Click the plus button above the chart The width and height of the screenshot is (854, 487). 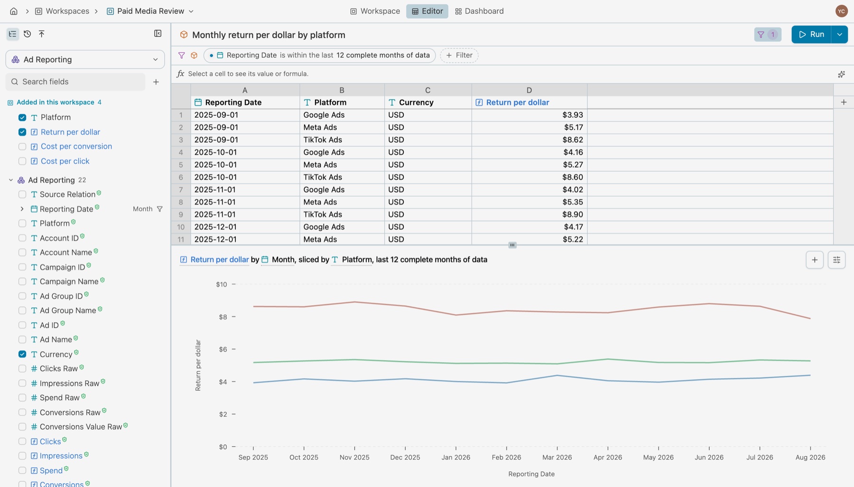(815, 260)
